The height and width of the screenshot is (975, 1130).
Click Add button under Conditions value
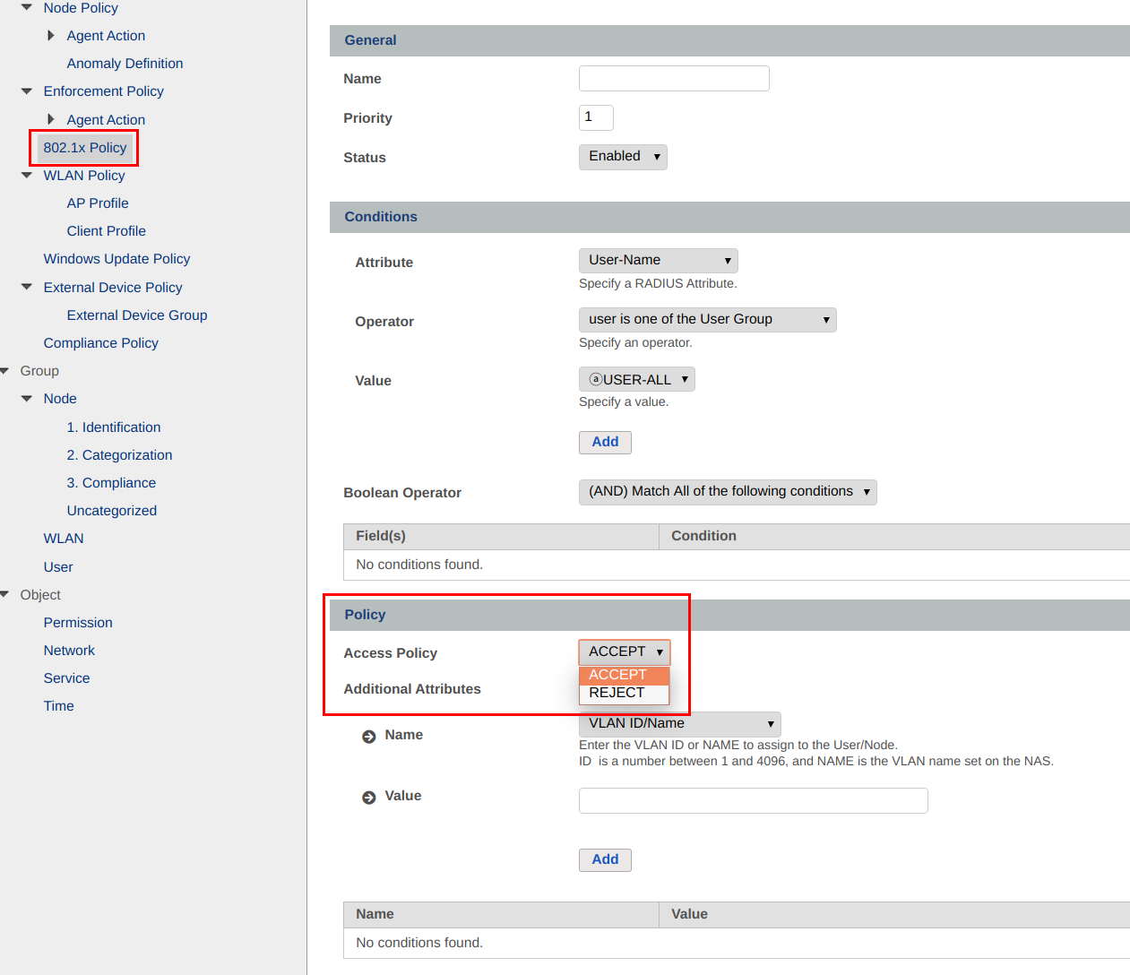point(605,442)
